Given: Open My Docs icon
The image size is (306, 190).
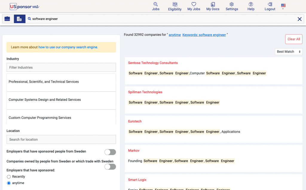Looking at the screenshot, I should [213, 4].
